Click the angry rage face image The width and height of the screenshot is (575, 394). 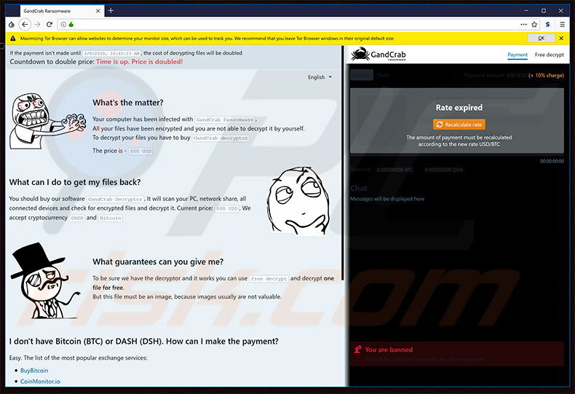[47, 121]
